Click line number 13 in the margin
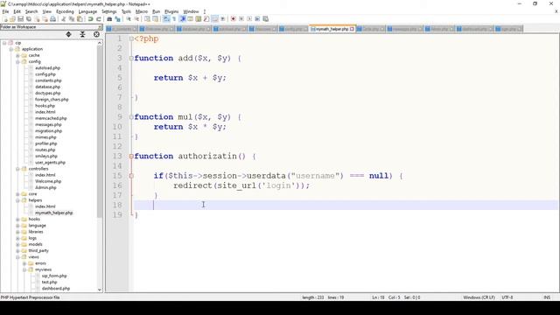560x315 pixels. coord(117,156)
